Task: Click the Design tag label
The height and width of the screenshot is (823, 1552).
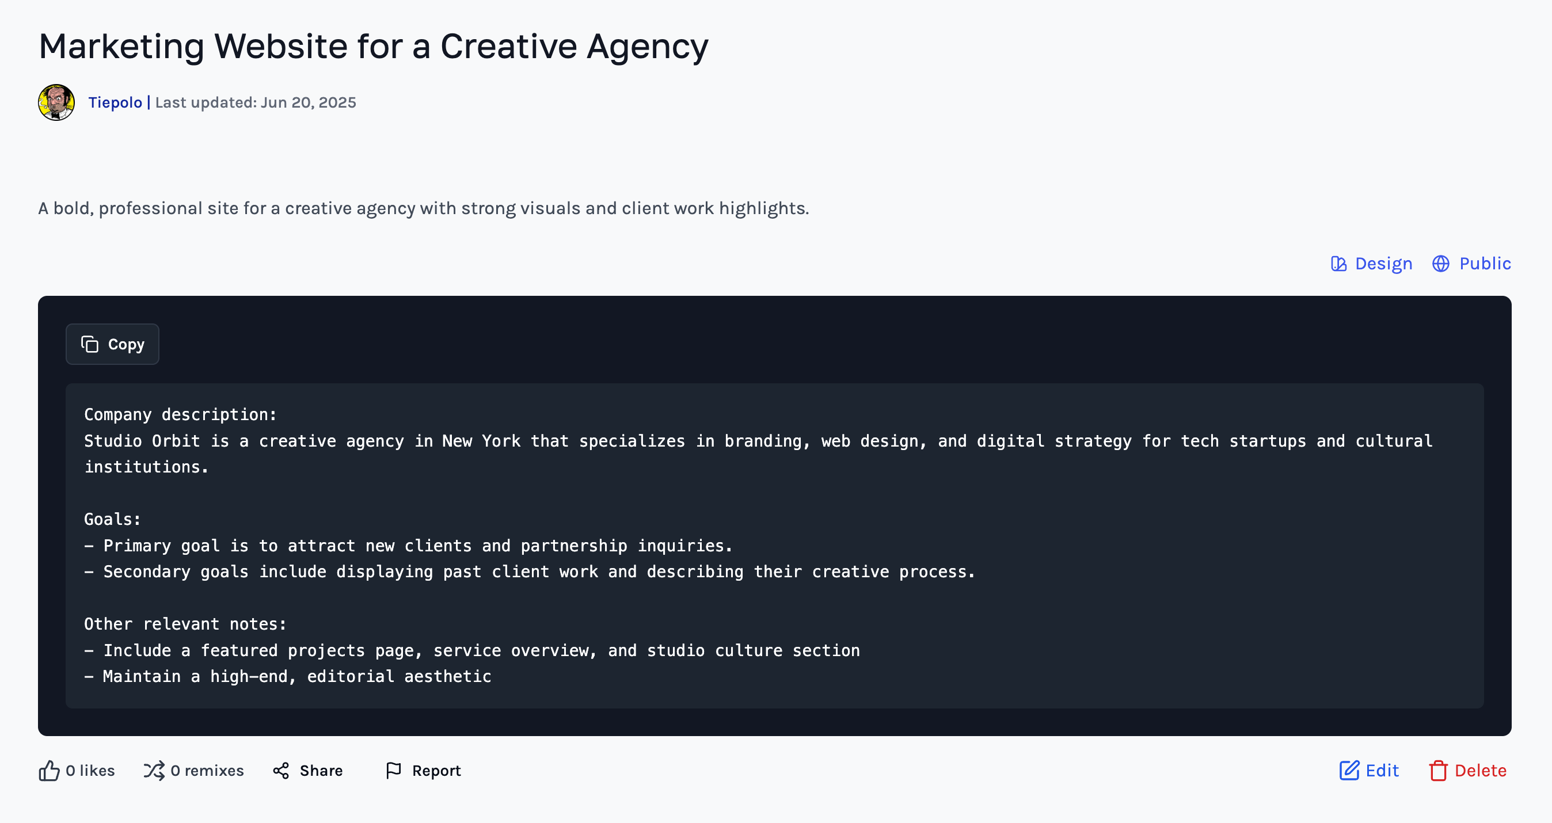Action: (1383, 264)
